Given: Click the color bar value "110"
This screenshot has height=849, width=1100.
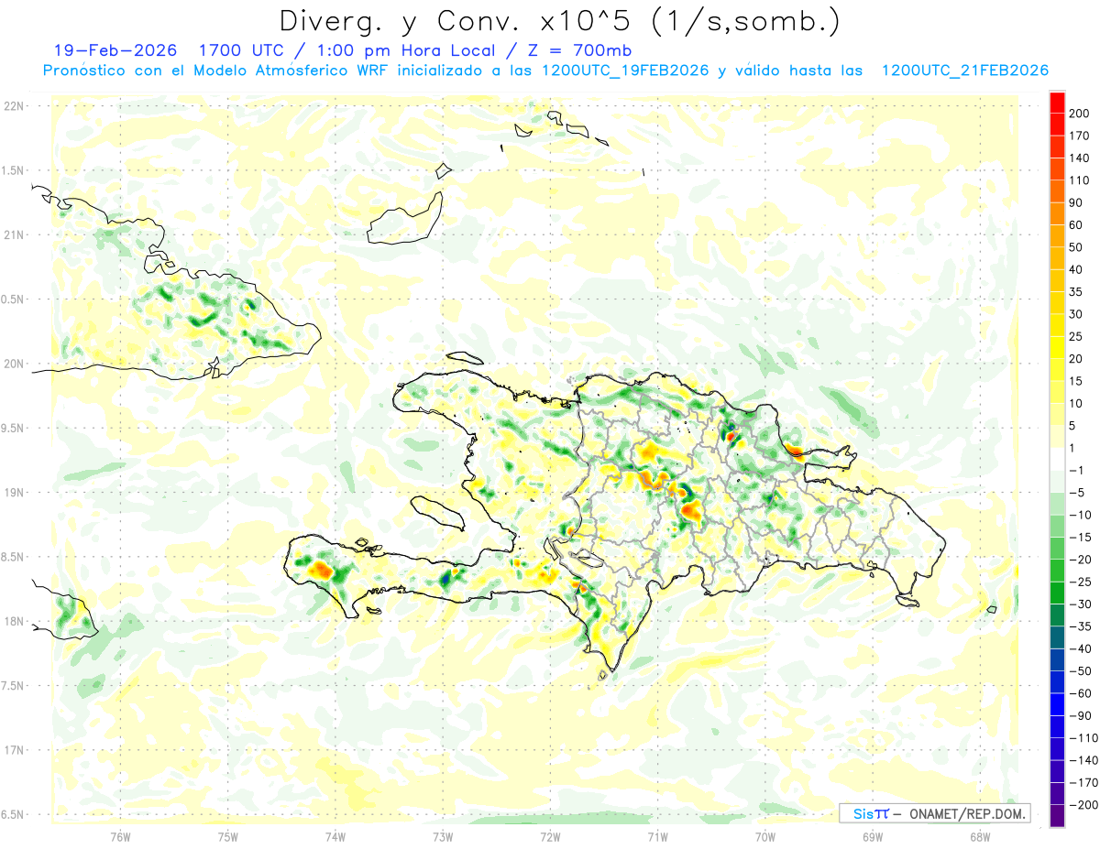Looking at the screenshot, I should click(1081, 180).
